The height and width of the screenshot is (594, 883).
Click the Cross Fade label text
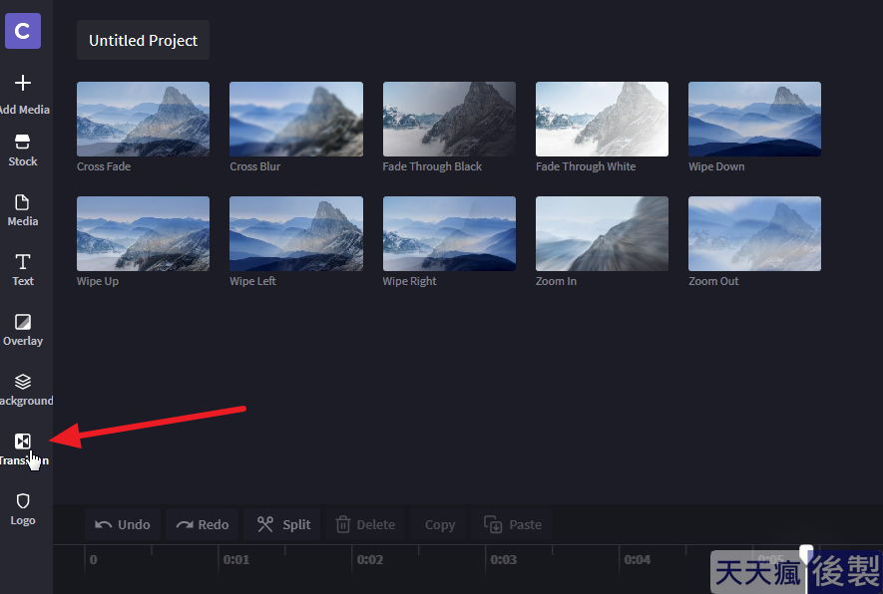tap(104, 166)
